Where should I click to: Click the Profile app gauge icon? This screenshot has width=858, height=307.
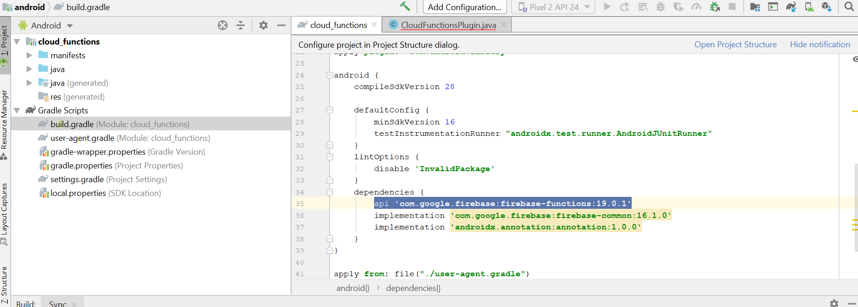pyautogui.click(x=696, y=7)
